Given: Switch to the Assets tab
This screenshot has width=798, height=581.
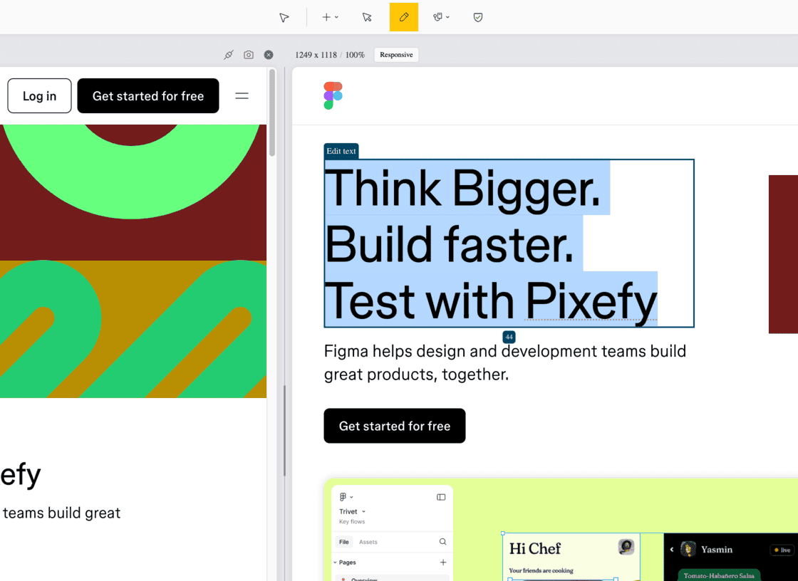Looking at the screenshot, I should (368, 542).
